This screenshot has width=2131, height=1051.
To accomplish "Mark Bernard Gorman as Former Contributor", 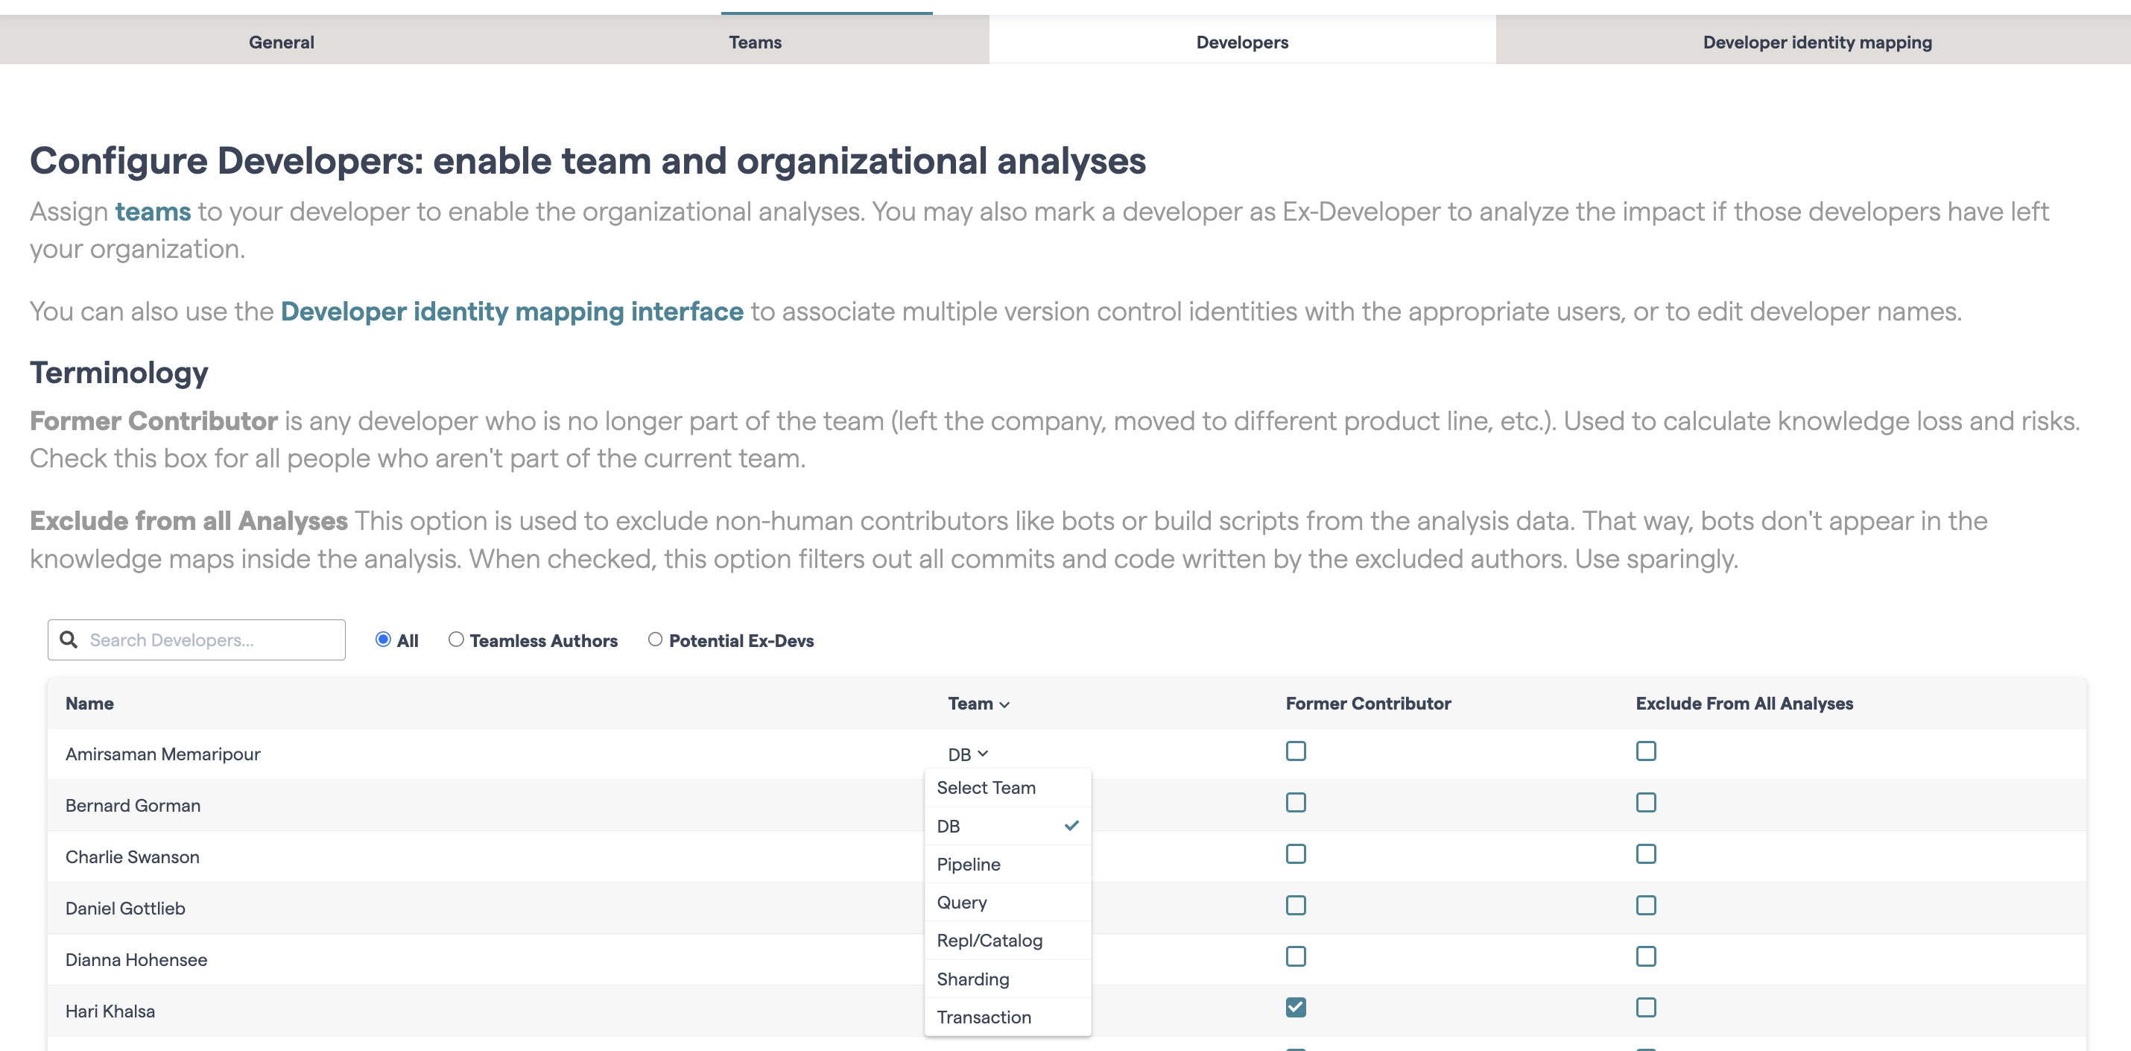I will tap(1296, 802).
